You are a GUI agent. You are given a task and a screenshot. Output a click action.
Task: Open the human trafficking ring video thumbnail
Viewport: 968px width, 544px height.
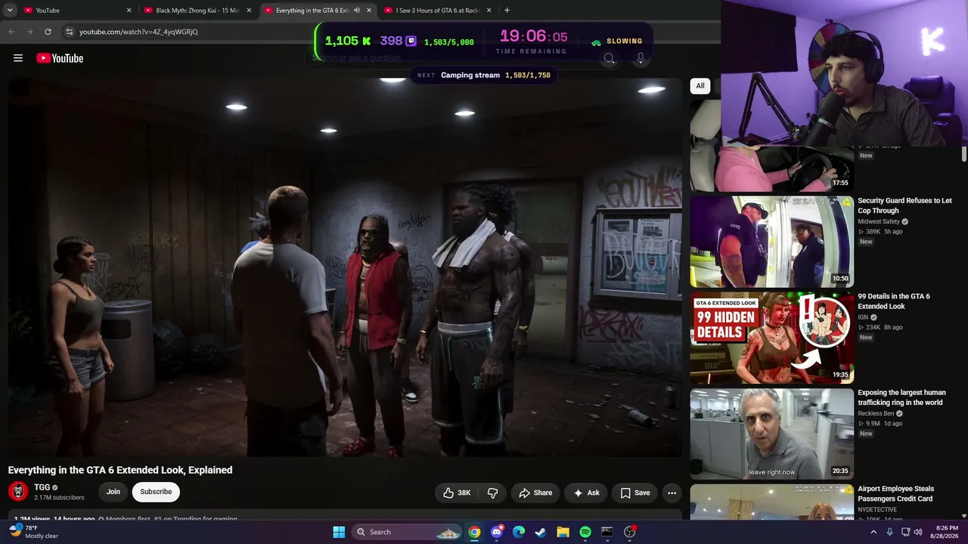(772, 434)
